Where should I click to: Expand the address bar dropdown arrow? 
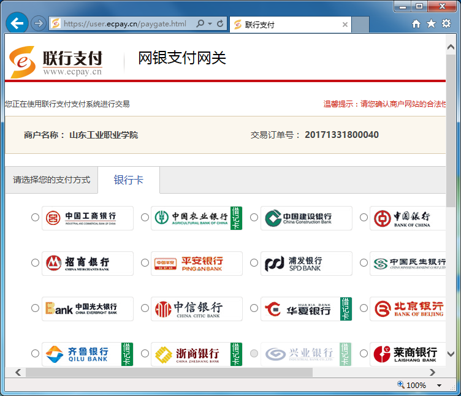pyautogui.click(x=210, y=24)
